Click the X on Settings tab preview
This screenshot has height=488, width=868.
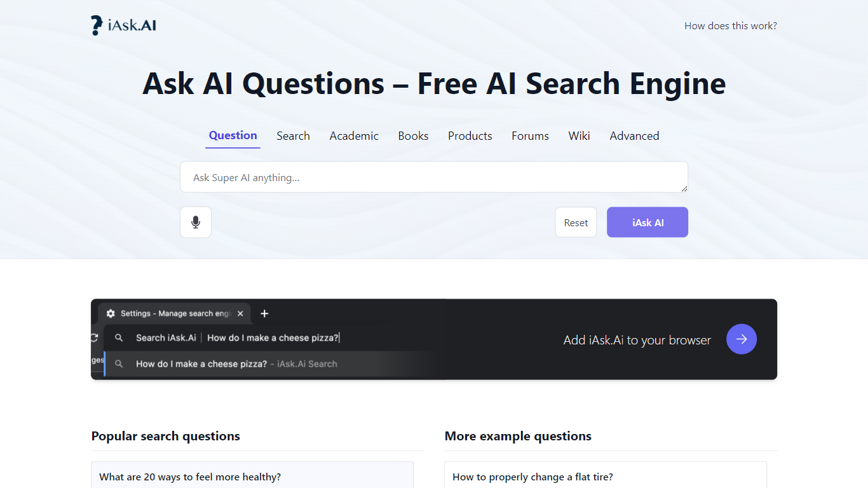[x=240, y=313]
